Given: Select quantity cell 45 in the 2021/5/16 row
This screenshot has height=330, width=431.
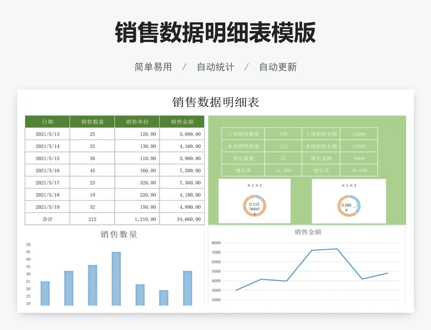Looking at the screenshot, I should pos(92,170).
